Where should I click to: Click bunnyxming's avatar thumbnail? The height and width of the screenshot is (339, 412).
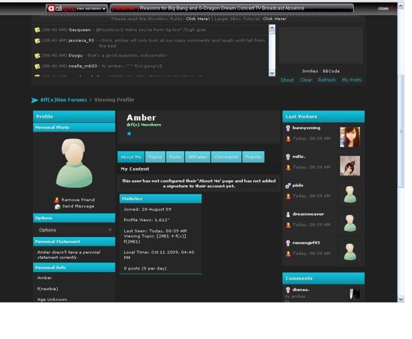pos(350,137)
